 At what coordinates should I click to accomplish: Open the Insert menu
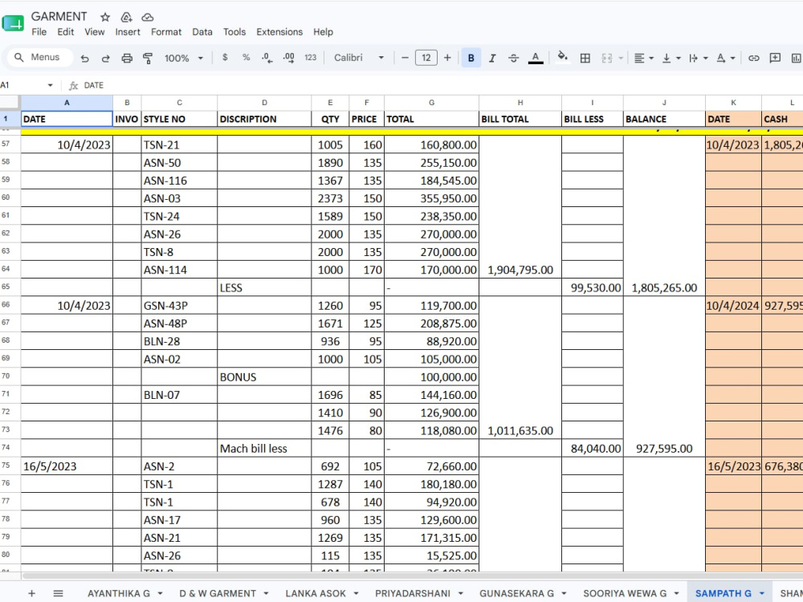[128, 32]
